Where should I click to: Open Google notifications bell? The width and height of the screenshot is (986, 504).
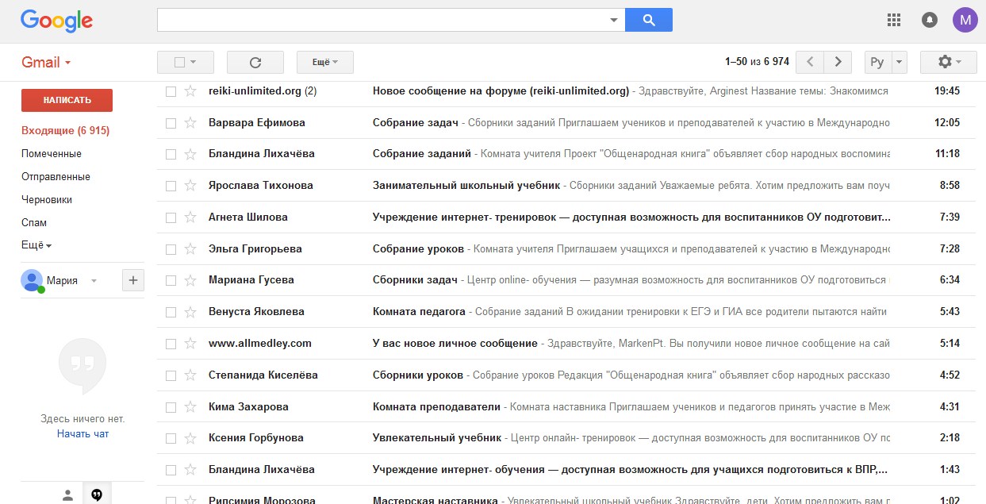click(x=930, y=20)
